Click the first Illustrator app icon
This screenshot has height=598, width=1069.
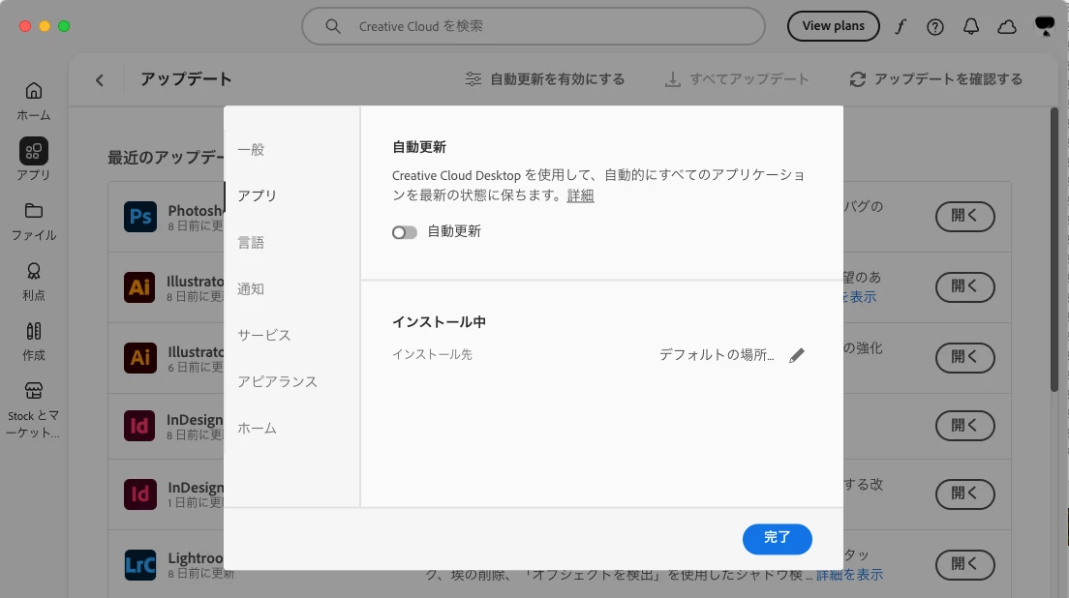tap(139, 286)
